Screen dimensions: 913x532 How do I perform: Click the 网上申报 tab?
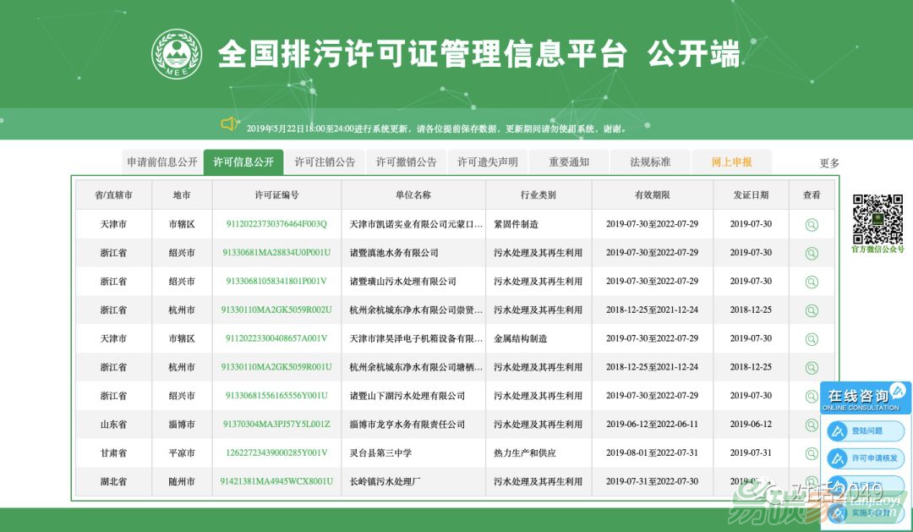point(731,162)
